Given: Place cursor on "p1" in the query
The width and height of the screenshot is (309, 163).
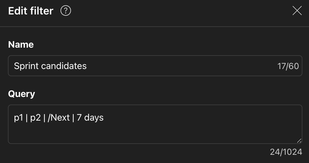Looking at the screenshot, I should click(x=18, y=118).
